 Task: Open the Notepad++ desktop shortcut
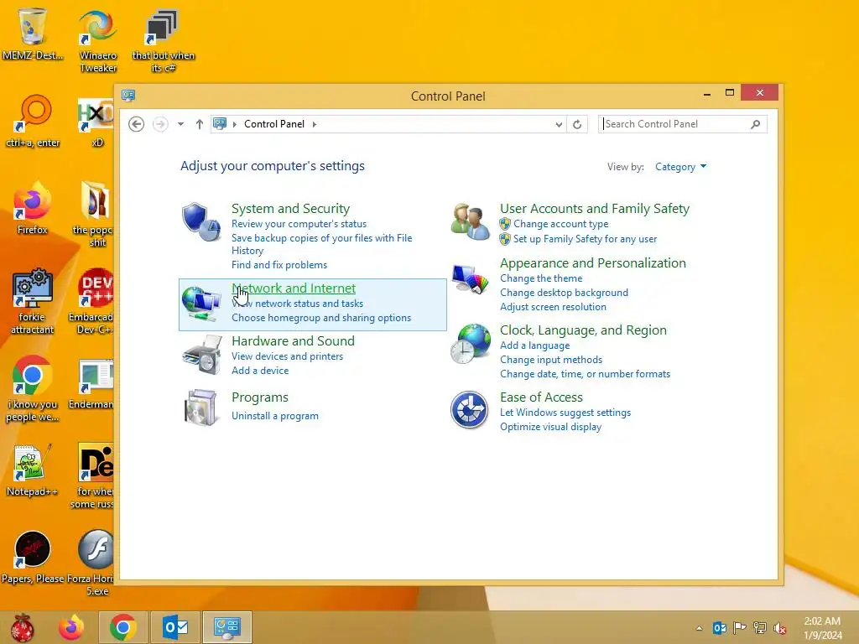coord(32,470)
